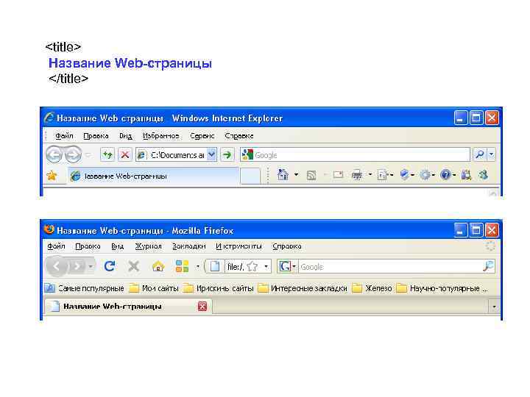Viewport: 530px width, 397px height.
Task: Bookmark page with the star in Firefox address bar
Action: 252,267
